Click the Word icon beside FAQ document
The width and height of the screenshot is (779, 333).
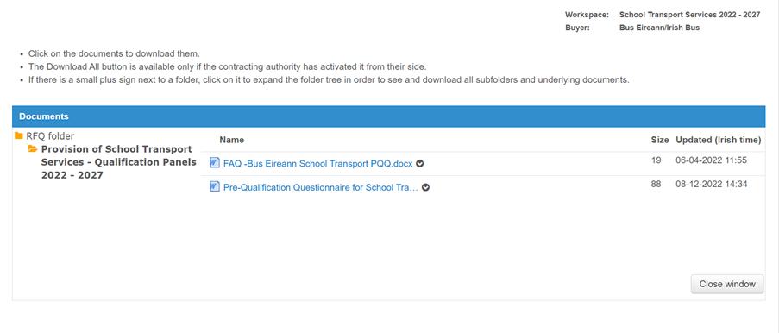[x=215, y=163]
